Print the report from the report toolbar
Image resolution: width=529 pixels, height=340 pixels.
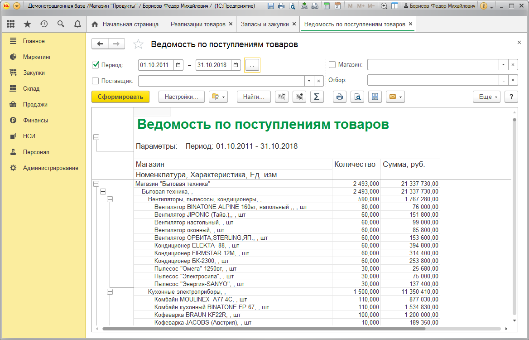click(x=340, y=97)
